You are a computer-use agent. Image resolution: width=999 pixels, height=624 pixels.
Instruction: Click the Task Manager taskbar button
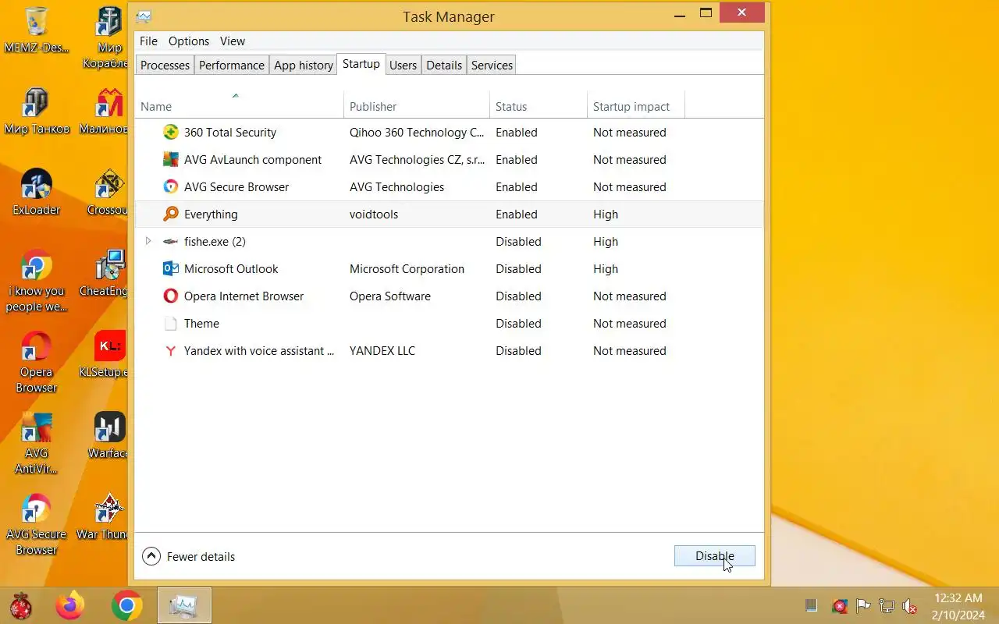point(184,605)
